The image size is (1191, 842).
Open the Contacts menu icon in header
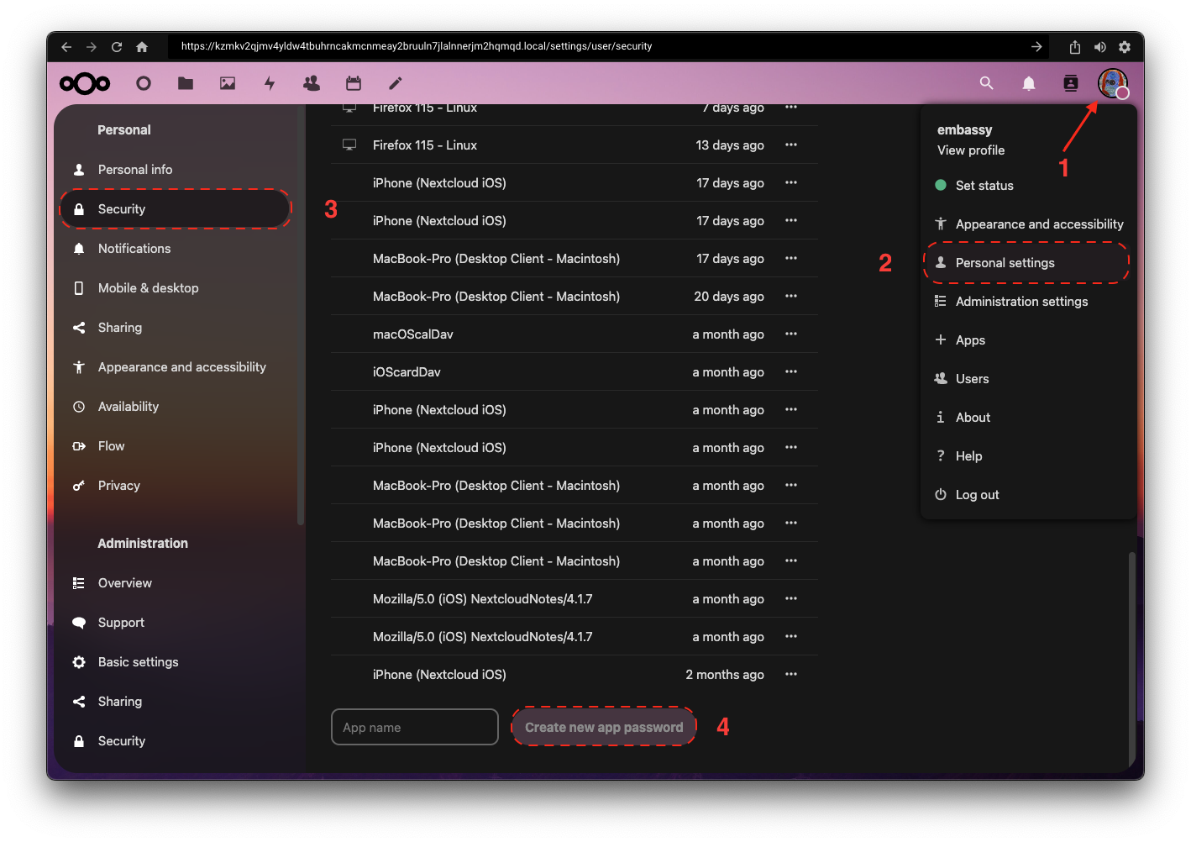click(1071, 83)
